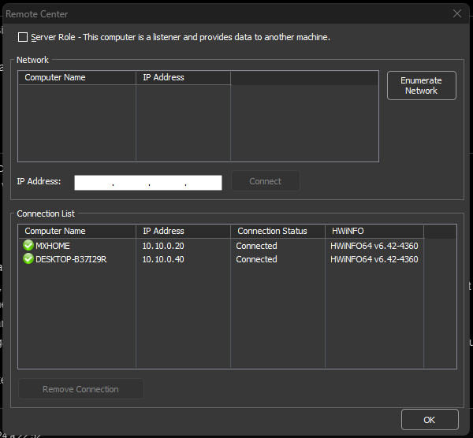Click IP address 10.10.0.20 cell
This screenshot has width=473, height=438.
coord(163,246)
